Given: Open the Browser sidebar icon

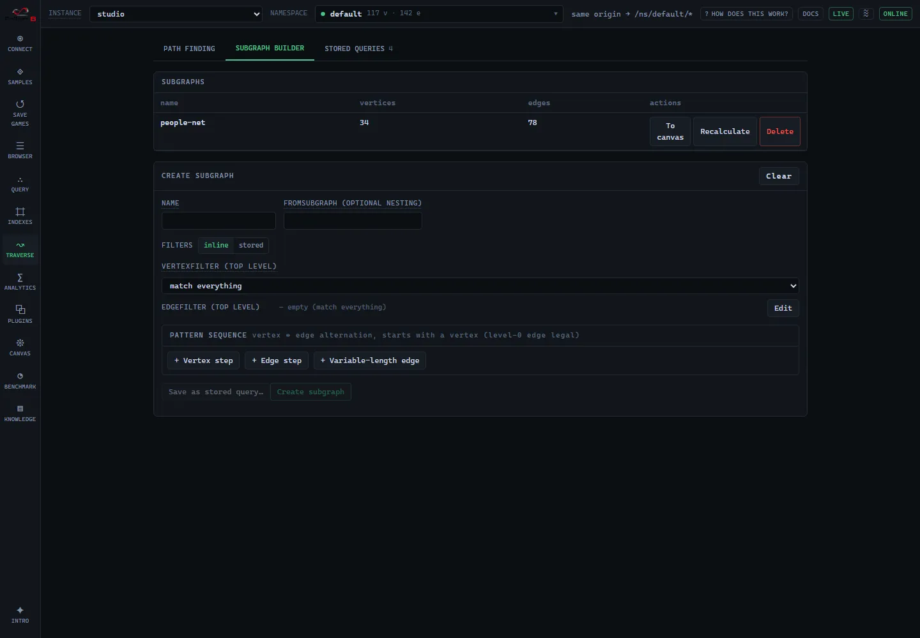Looking at the screenshot, I should (x=20, y=151).
